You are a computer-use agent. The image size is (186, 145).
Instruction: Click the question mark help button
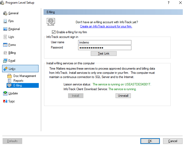point(169,3)
